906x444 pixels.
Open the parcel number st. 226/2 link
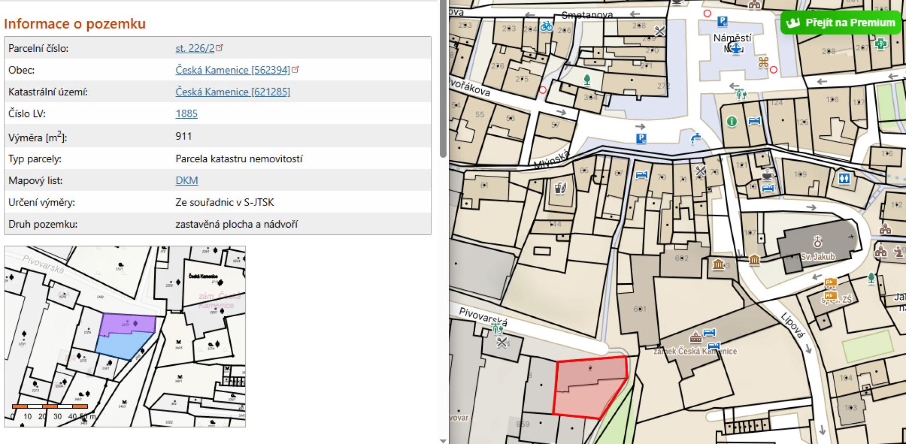click(195, 48)
